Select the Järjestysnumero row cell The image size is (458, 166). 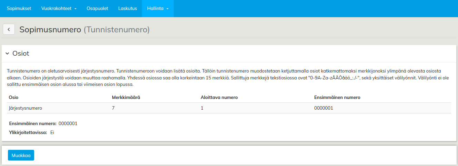pos(26,108)
